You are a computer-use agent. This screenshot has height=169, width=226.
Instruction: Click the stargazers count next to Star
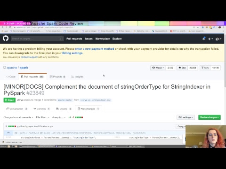tap(193, 68)
